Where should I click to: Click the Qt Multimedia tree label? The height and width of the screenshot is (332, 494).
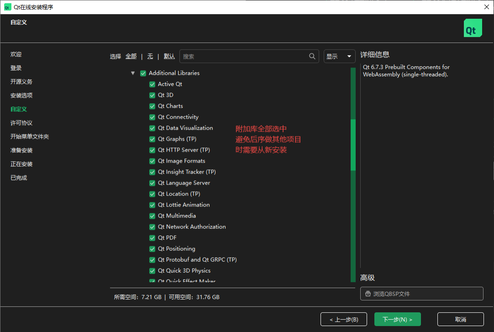pos(177,216)
